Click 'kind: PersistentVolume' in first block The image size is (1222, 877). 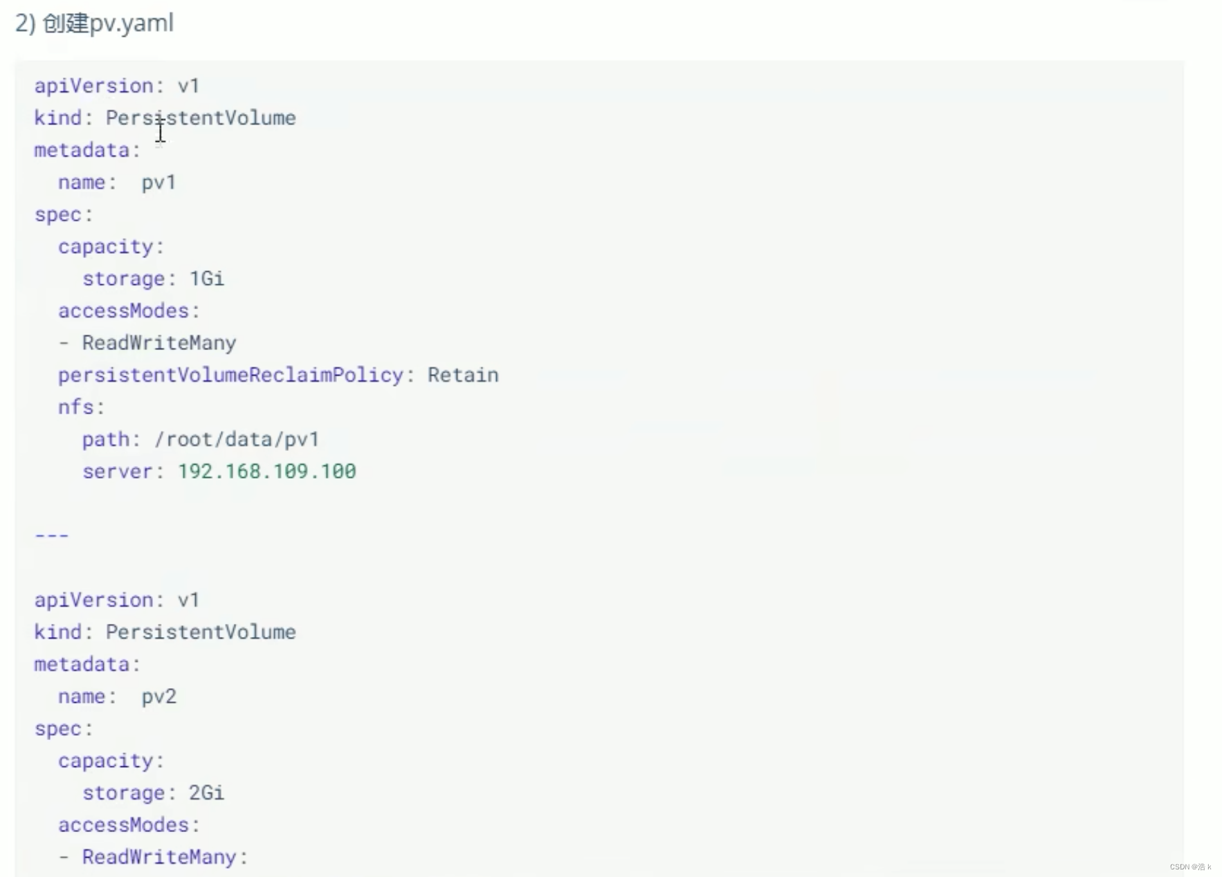point(165,118)
